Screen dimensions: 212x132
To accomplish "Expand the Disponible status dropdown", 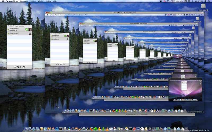I will pos(13,31).
